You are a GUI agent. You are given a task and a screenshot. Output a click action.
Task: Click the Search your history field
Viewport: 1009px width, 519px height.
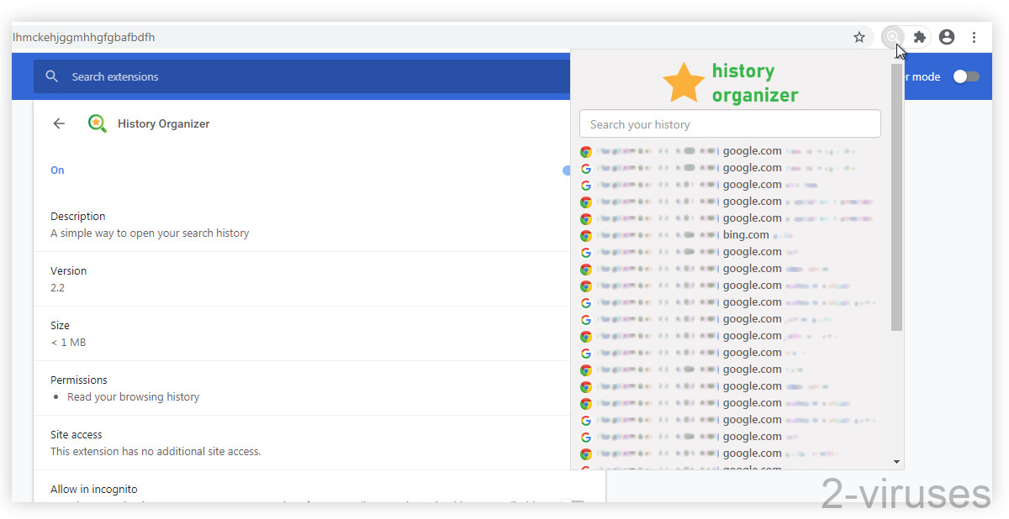coord(730,123)
